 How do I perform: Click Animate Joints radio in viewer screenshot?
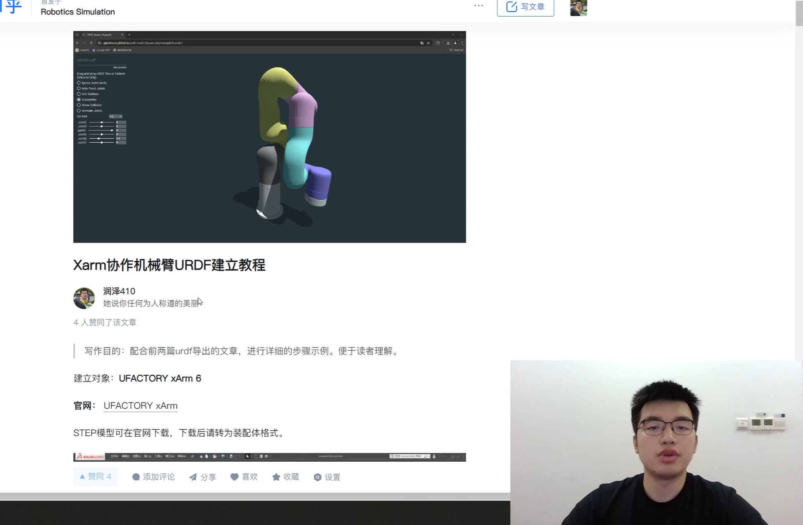tap(79, 110)
